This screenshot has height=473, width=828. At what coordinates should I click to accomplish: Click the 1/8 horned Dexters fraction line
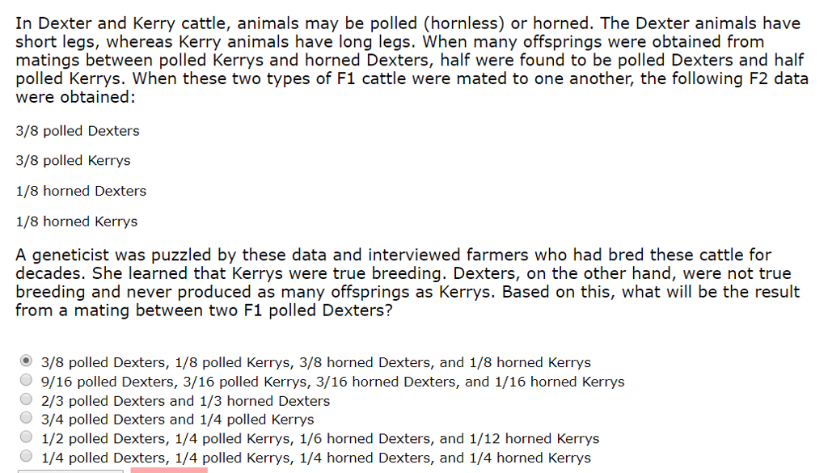pyautogui.click(x=80, y=191)
